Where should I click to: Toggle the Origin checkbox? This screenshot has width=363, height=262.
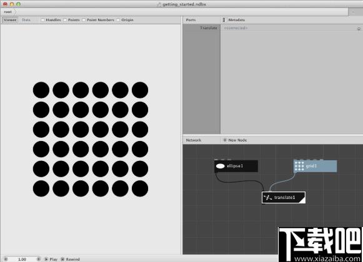click(x=118, y=20)
